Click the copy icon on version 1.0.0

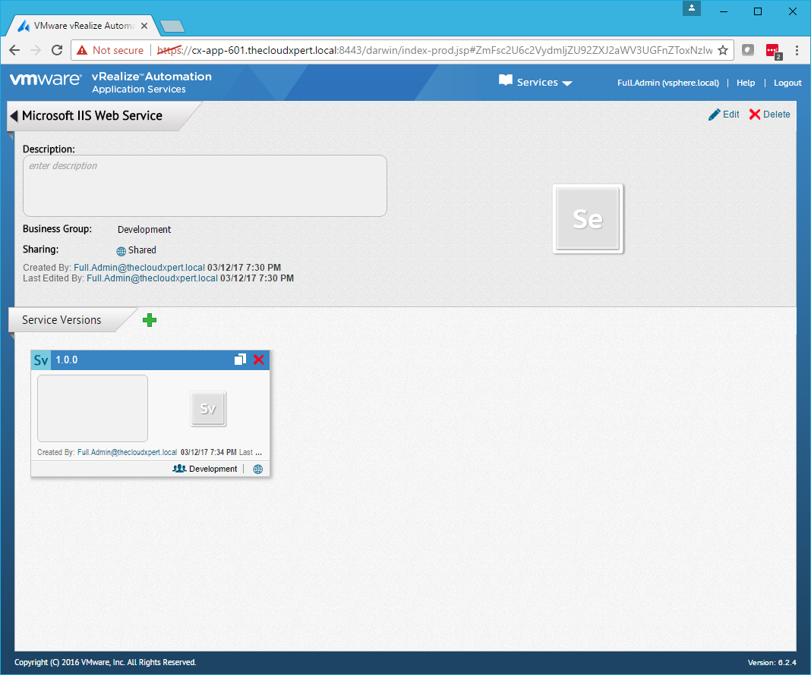(x=240, y=359)
